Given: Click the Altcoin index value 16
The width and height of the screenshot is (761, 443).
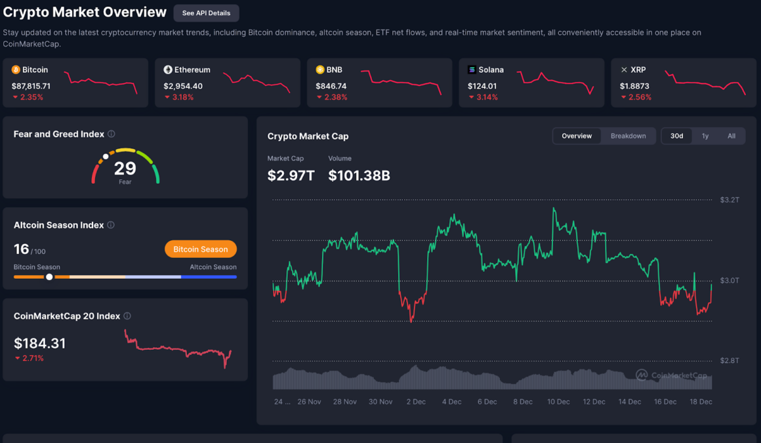Looking at the screenshot, I should click(x=22, y=249).
